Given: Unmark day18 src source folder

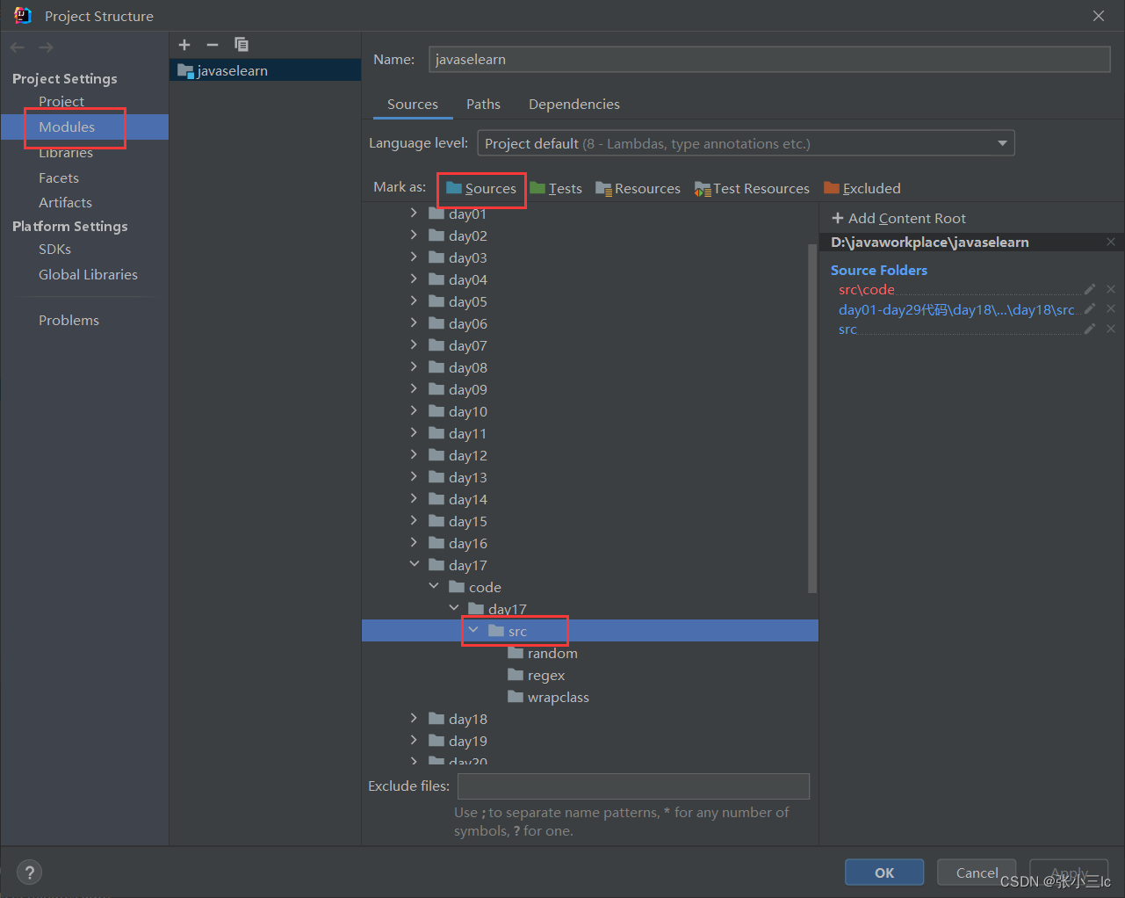Looking at the screenshot, I should [x=1111, y=308].
